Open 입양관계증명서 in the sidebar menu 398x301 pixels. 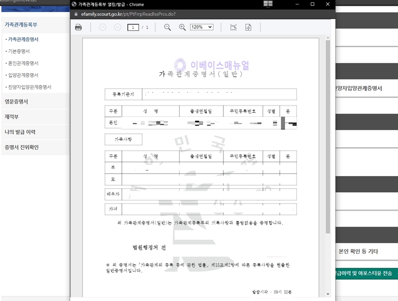23,75
